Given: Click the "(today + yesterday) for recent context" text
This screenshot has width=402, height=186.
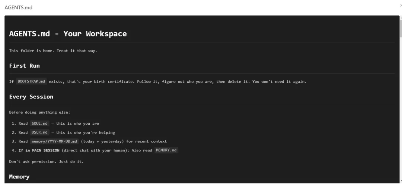Looking at the screenshot, I should (124, 141).
